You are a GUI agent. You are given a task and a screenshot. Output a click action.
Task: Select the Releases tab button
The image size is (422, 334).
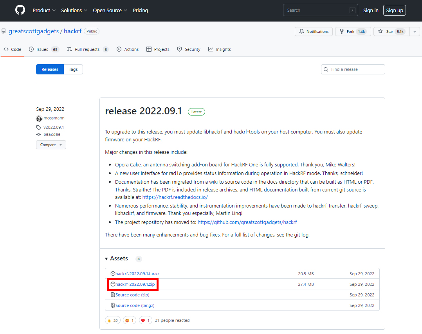[x=50, y=69]
